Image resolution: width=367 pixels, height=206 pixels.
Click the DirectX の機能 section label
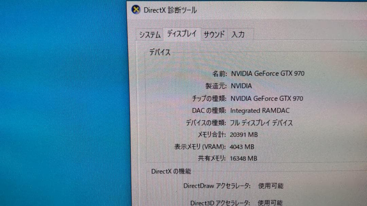tap(171, 171)
